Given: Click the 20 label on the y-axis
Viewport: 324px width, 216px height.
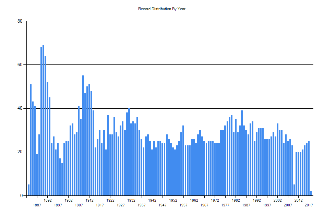Looking at the screenshot, I should coord(20,152).
